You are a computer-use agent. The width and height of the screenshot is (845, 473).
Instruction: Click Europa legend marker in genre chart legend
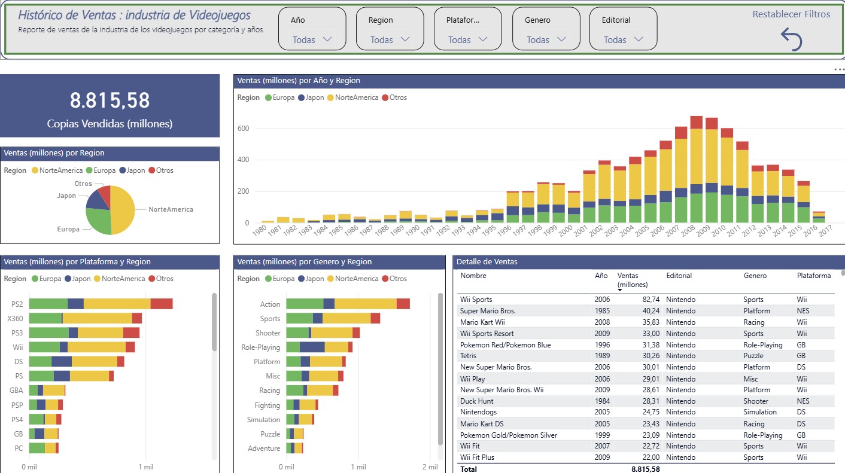click(268, 279)
